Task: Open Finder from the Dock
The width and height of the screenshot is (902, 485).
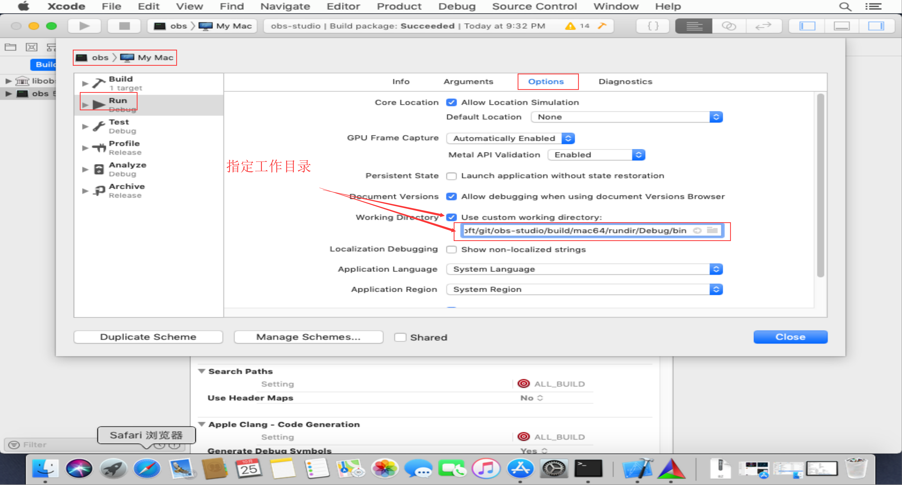Action: [x=45, y=468]
